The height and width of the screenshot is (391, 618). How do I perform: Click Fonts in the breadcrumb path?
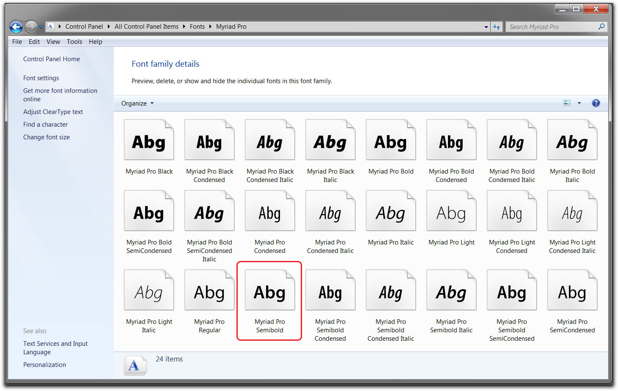coord(197,27)
